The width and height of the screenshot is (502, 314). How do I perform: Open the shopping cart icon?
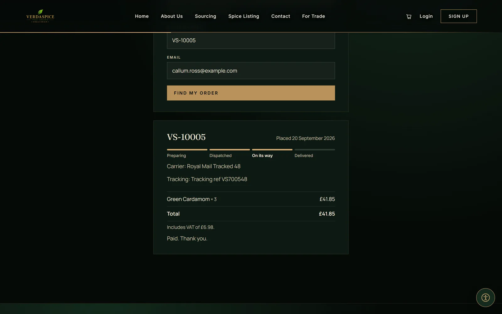(x=409, y=16)
